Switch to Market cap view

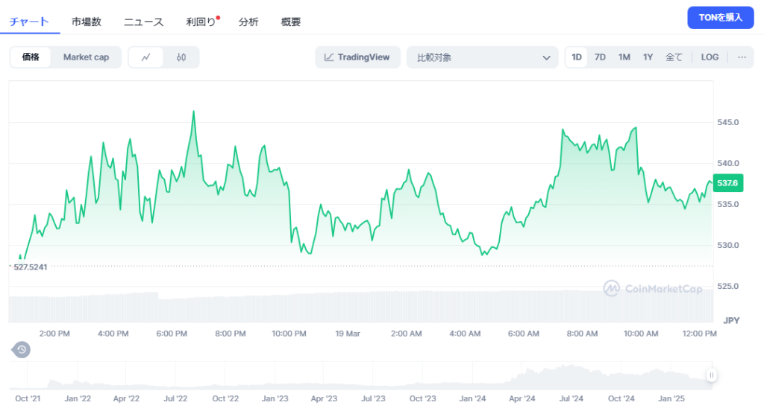coord(86,57)
